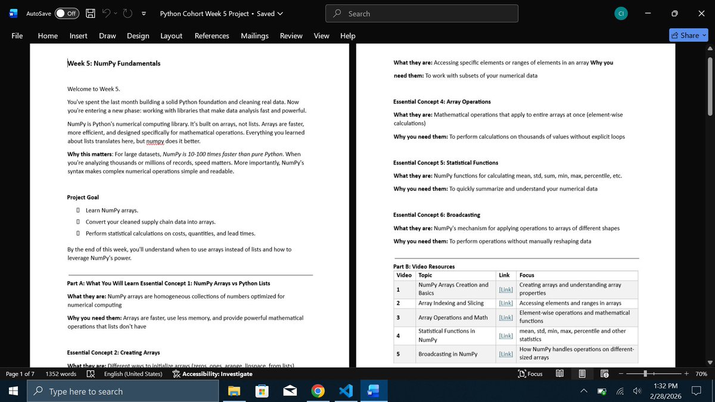715x402 pixels.
Task: Open the undo history dropdown arrow
Action: [117, 13]
